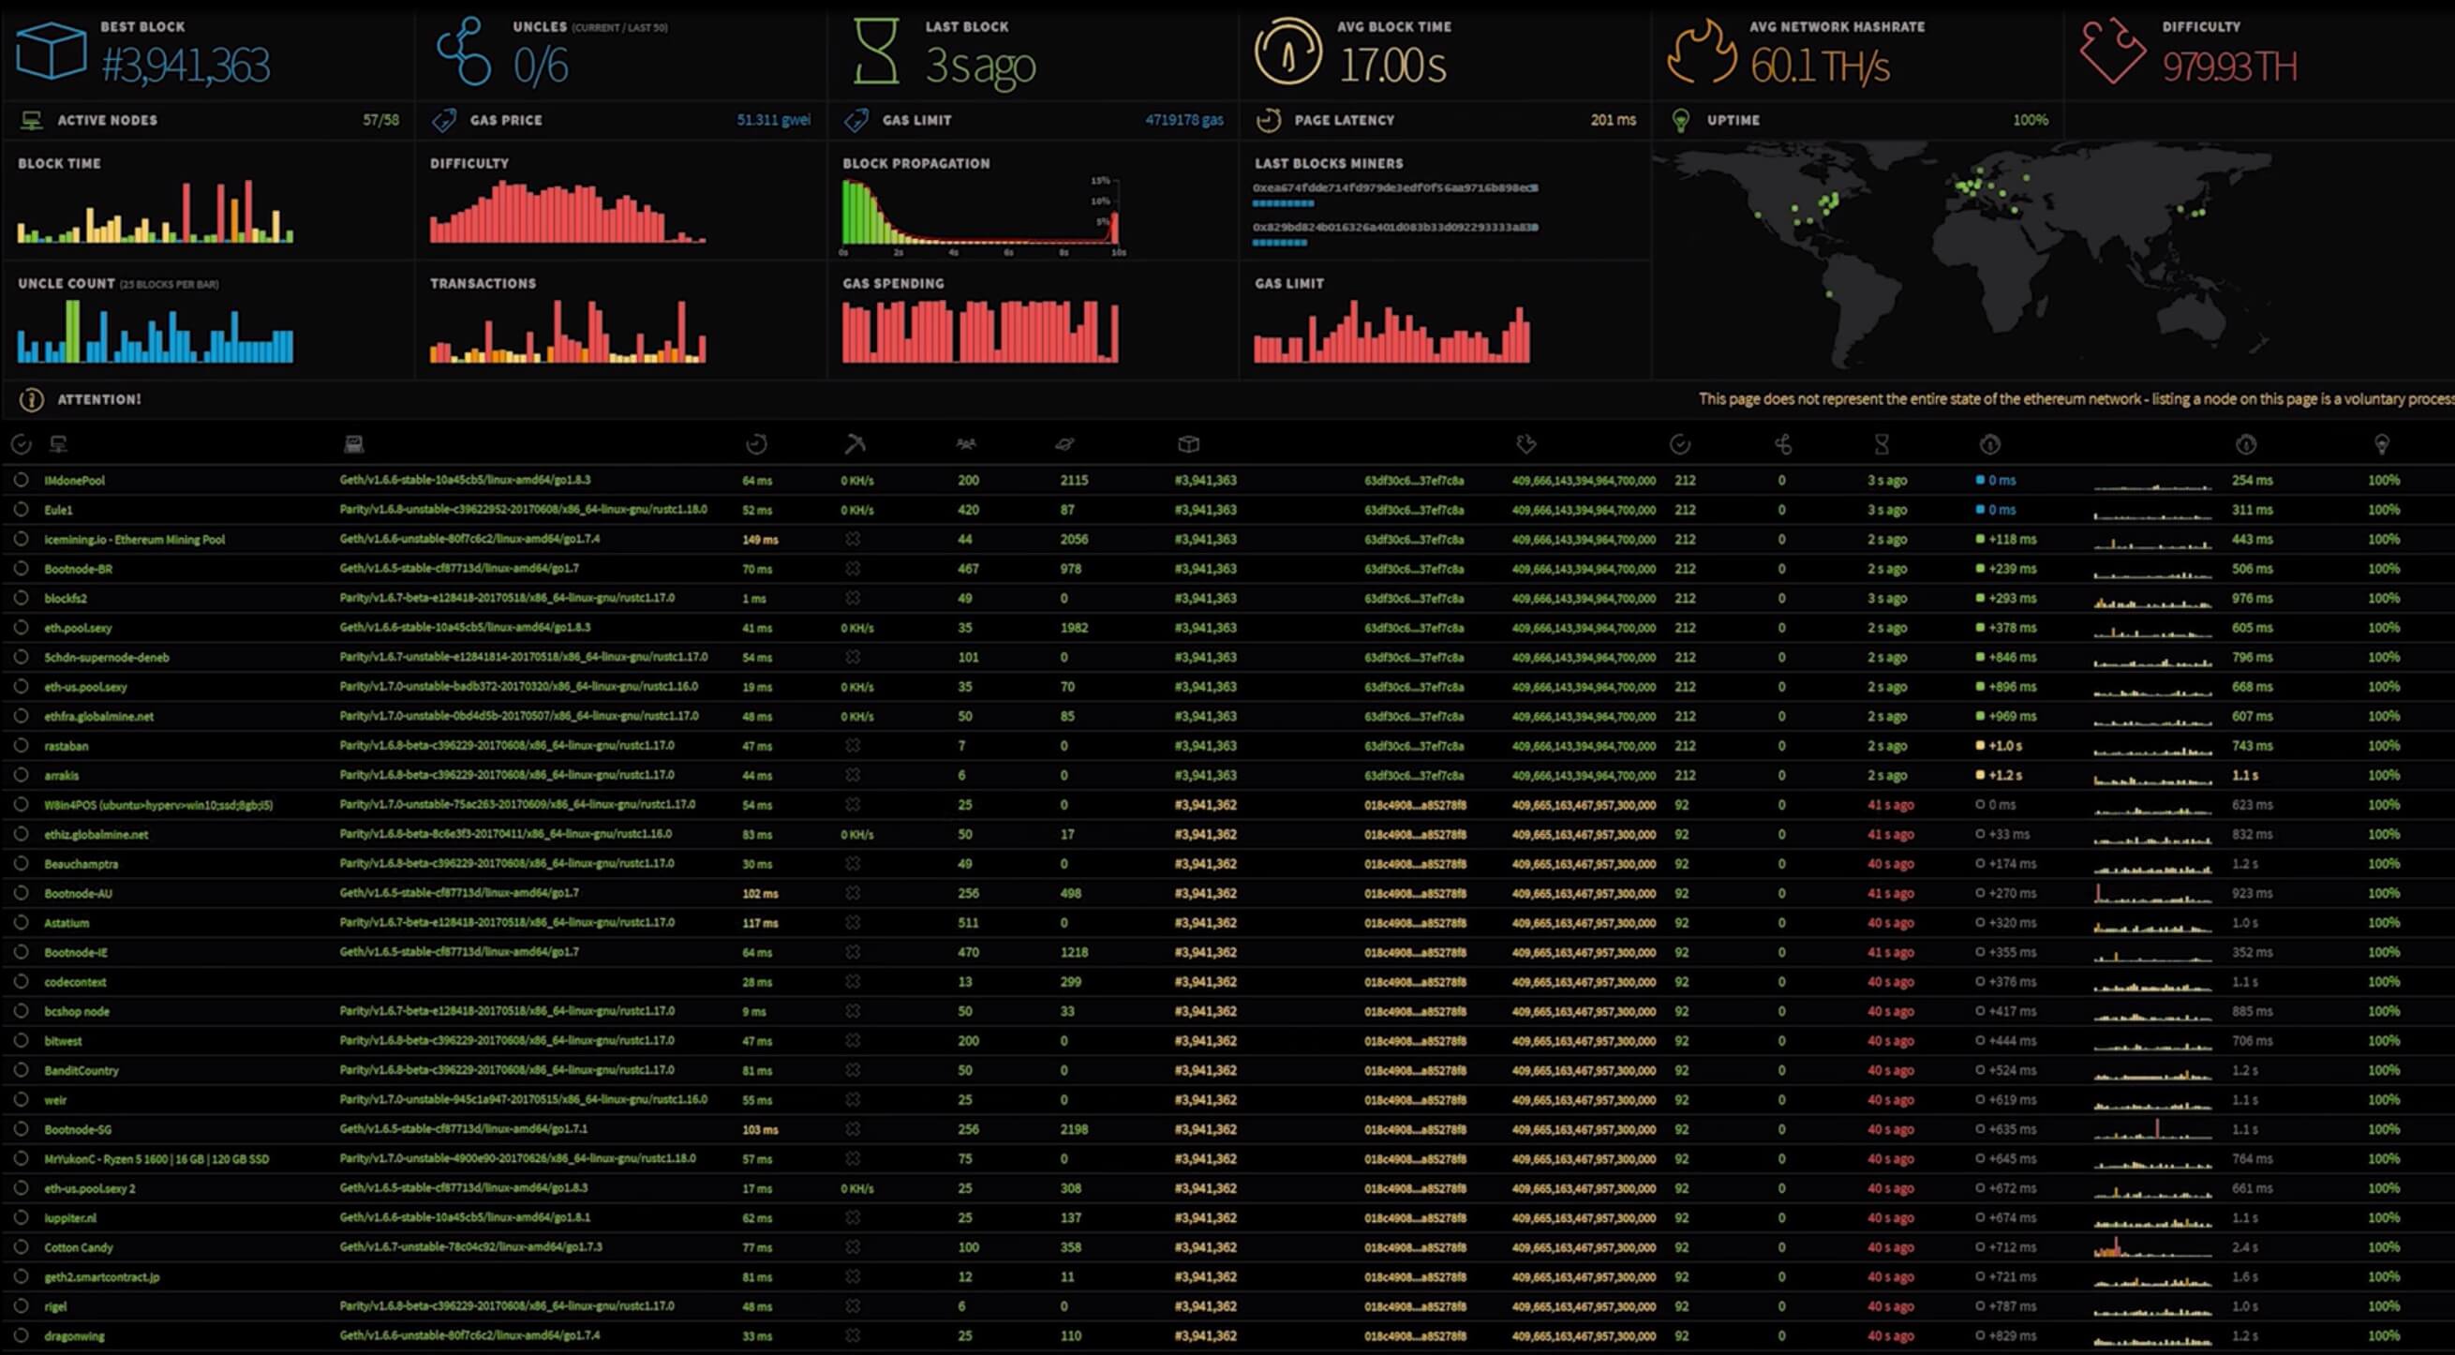Sort by the uncles column icon
Screen dimensions: 2455x1355
click(x=1783, y=444)
